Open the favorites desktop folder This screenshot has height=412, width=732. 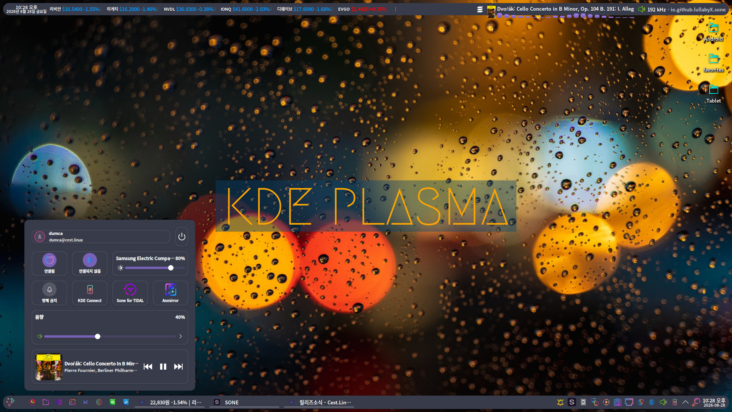tap(713, 63)
